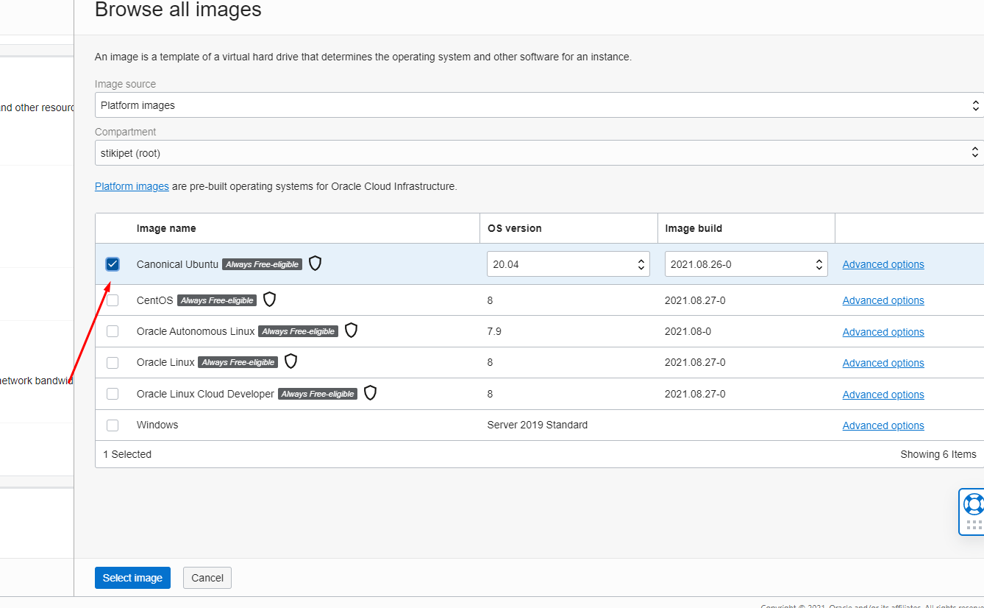Image resolution: width=984 pixels, height=608 pixels.
Task: Open the Platform images link
Action: tap(132, 186)
